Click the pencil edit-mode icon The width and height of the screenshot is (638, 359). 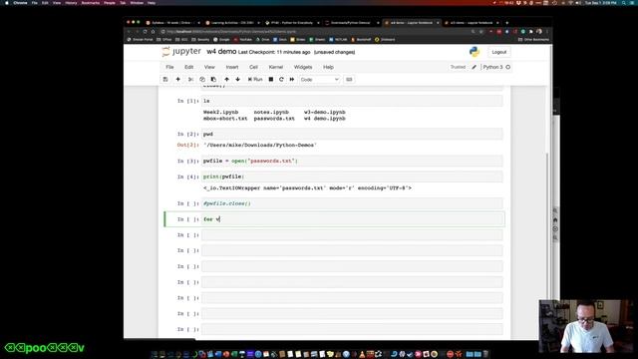tap(475, 67)
